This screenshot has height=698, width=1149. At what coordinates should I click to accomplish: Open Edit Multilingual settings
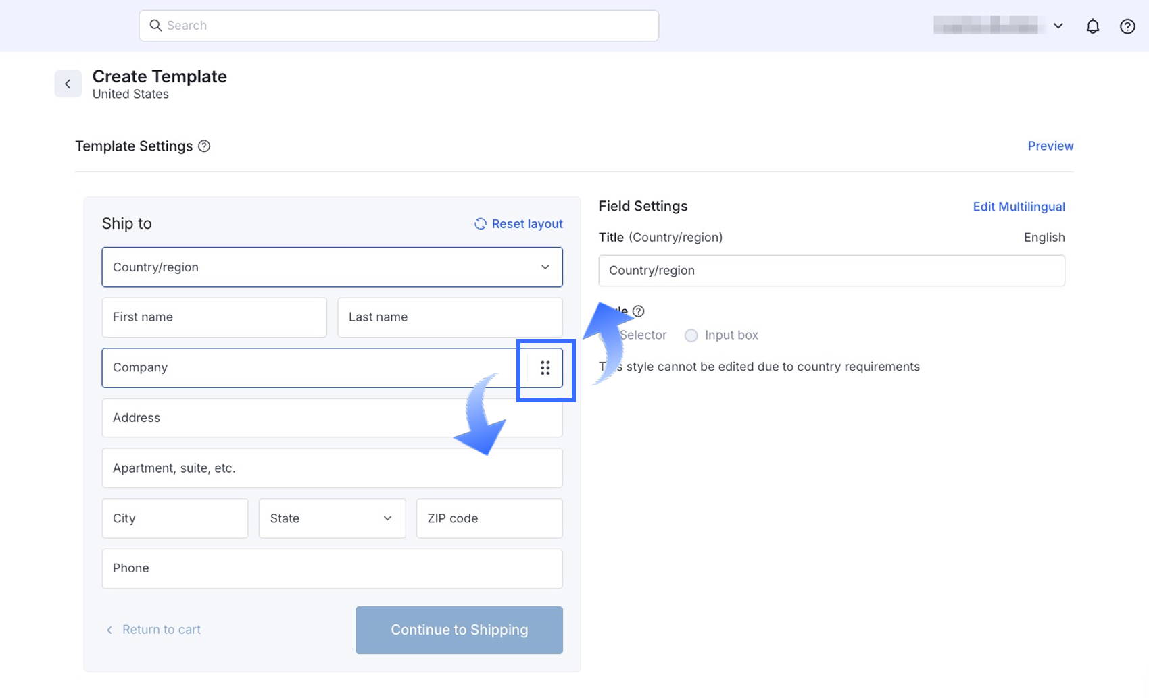click(1019, 207)
